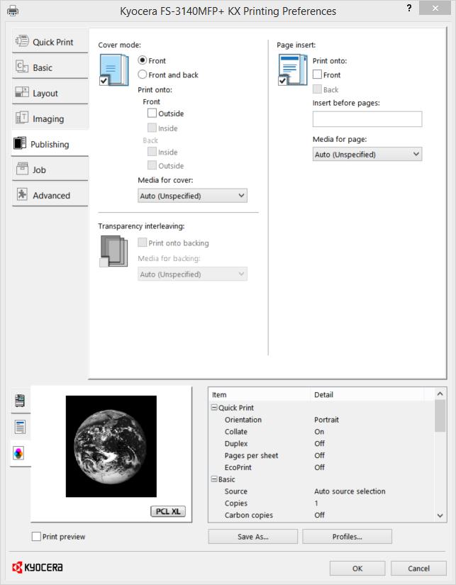Toggle the Cover mode checkbox
This screenshot has height=585, width=456.
[104, 81]
